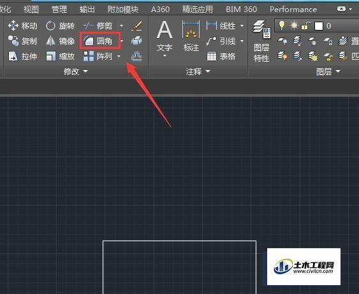Toggle layer on/off lightbulb icon
359x294 pixels.
point(282,25)
